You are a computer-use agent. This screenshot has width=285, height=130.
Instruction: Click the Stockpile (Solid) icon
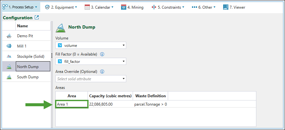tap(9, 56)
